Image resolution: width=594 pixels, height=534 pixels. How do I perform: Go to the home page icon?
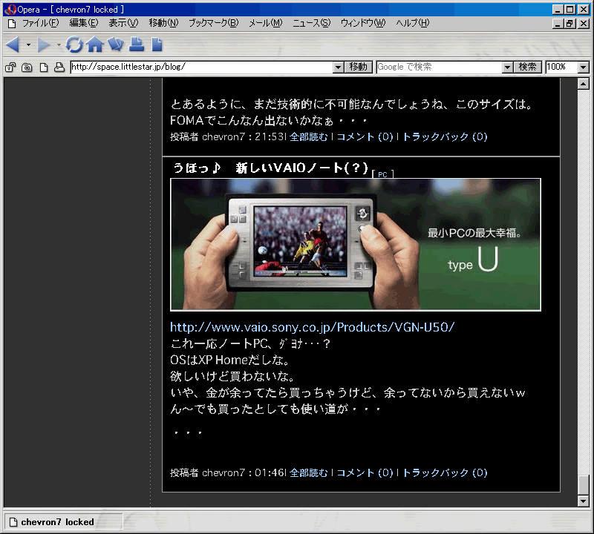95,44
